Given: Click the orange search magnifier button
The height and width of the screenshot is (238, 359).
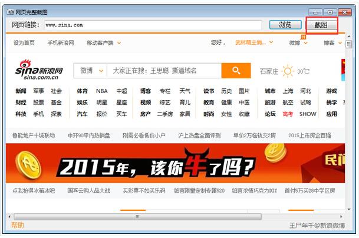Looking at the screenshot, I should tap(236, 71).
